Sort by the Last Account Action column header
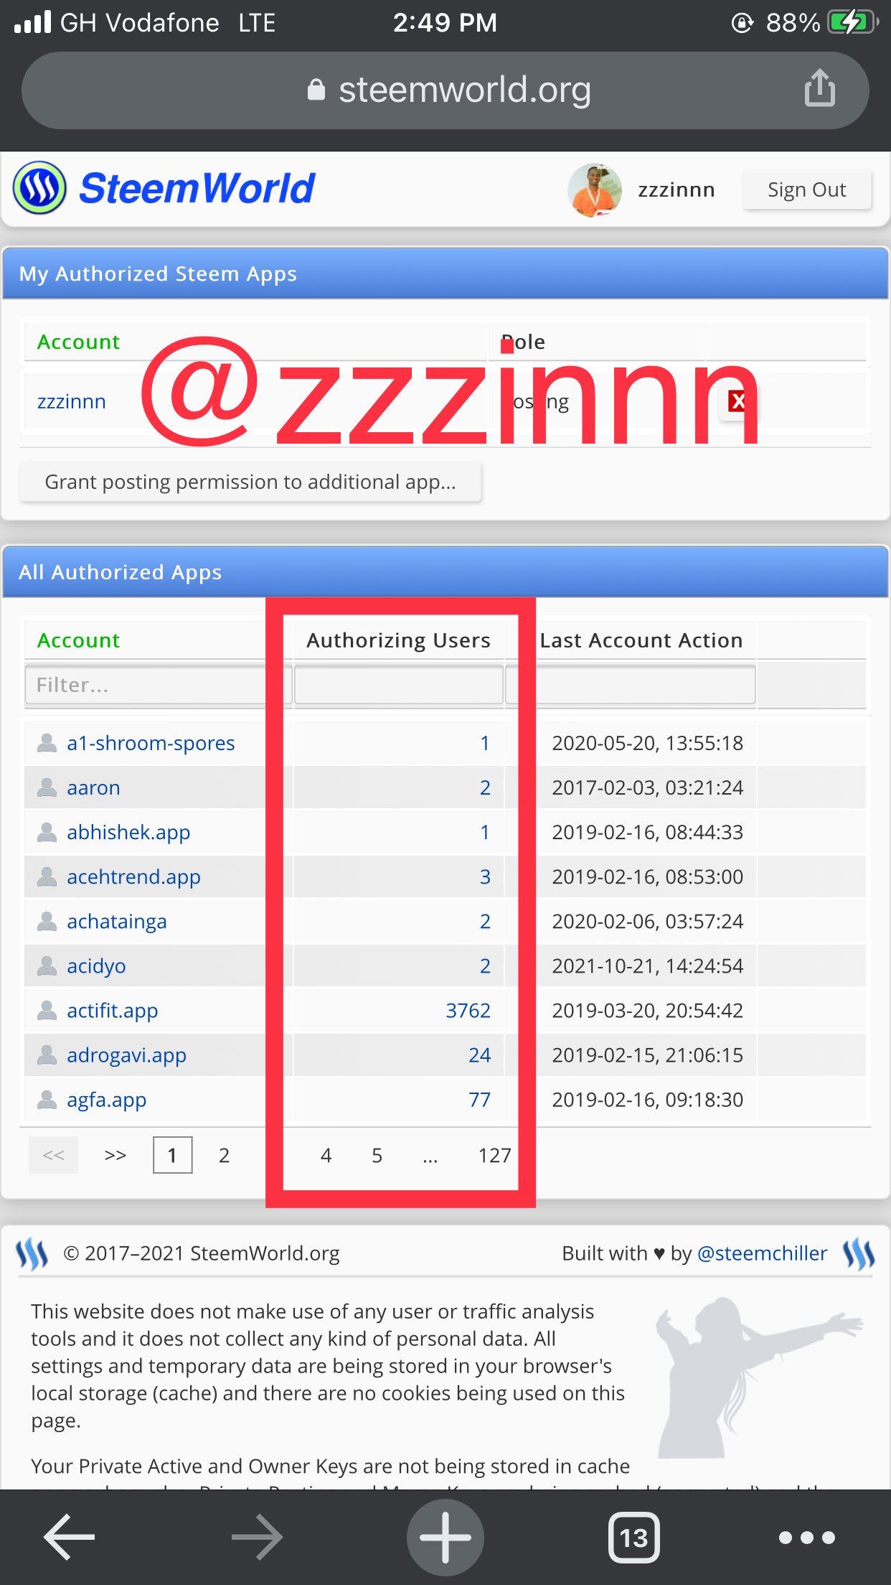891x1585 pixels. tap(641, 640)
